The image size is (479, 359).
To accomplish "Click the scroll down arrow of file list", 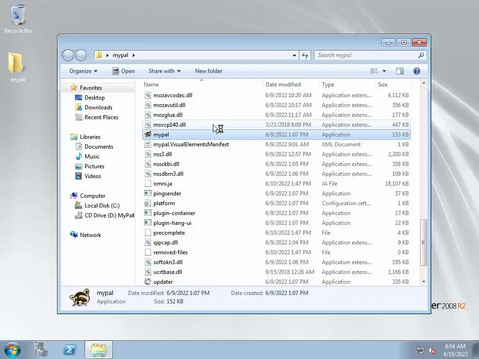I will 423,282.
